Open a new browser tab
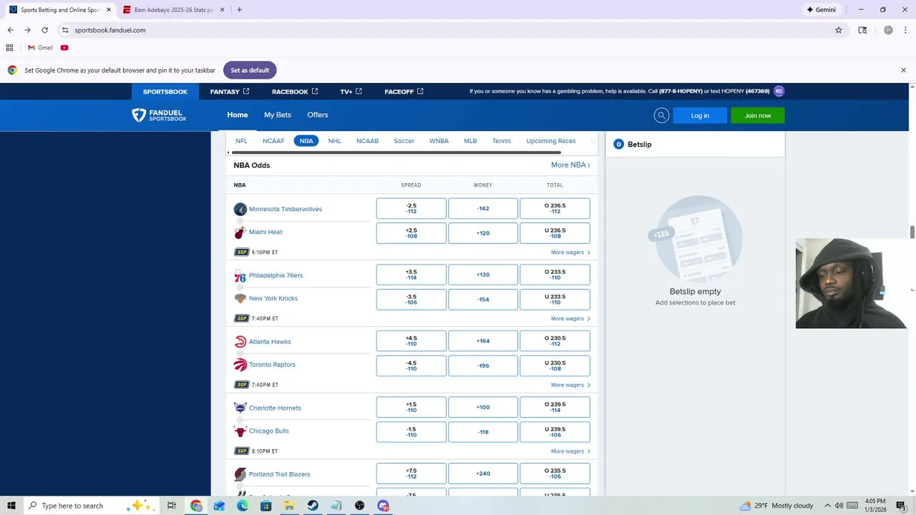Screen dimensions: 916x515 pyautogui.click(x=239, y=9)
